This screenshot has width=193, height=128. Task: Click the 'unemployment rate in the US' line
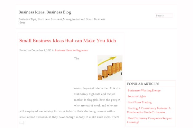(97, 88)
